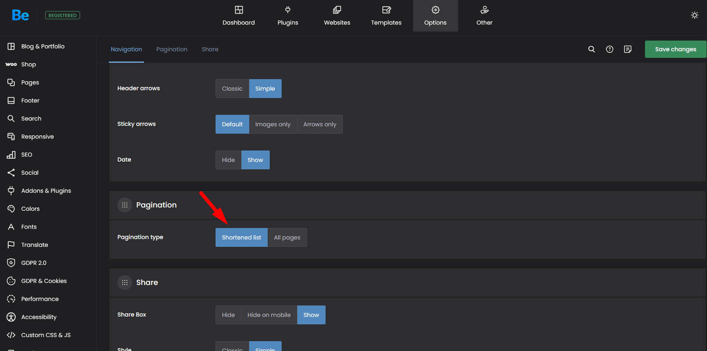Open the notes icon beside Save changes
This screenshot has width=707, height=351.
628,49
